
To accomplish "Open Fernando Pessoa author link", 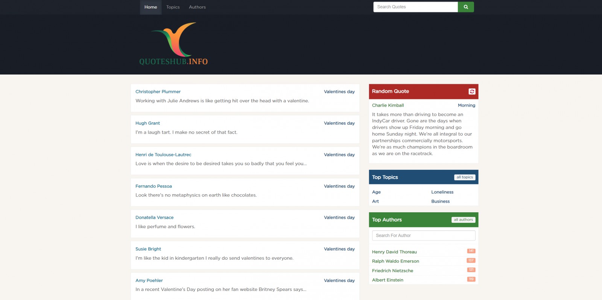I will point(154,186).
